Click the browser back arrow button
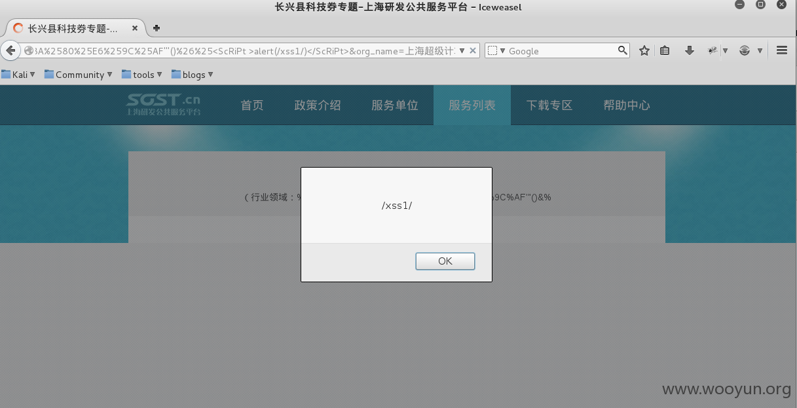The image size is (797, 408). click(x=10, y=50)
